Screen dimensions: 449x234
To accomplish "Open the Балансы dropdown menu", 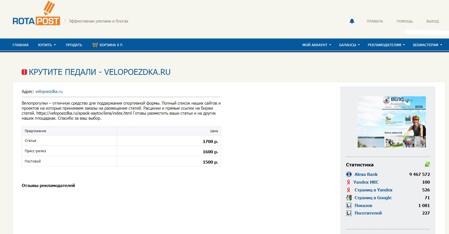I will [x=349, y=45].
